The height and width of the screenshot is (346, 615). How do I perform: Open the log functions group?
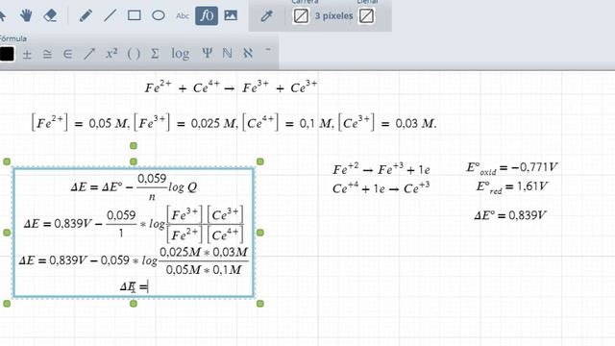(180, 54)
